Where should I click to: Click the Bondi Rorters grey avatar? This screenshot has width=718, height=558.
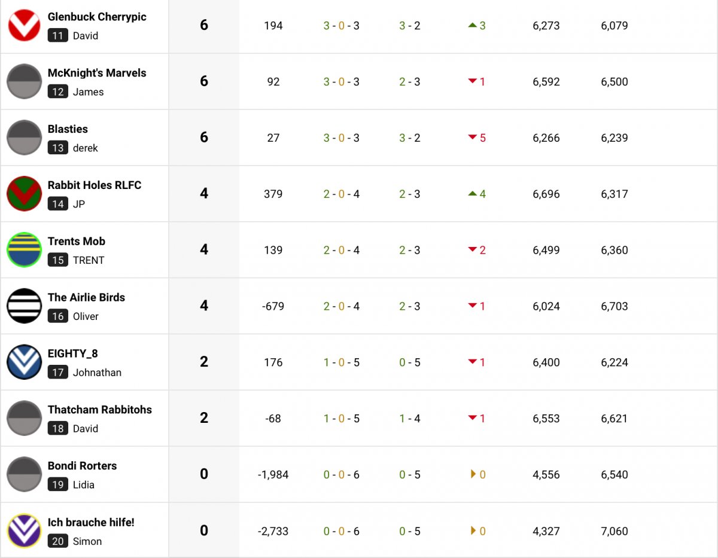point(24,474)
